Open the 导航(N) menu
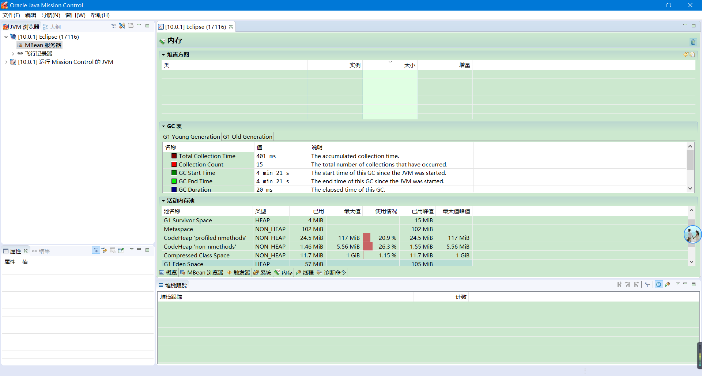 (x=50, y=15)
